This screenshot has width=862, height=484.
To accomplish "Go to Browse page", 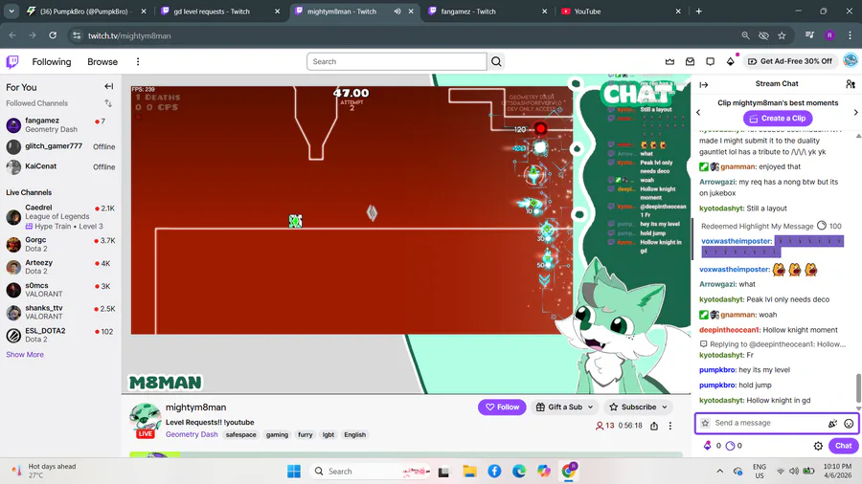I will point(102,61).
